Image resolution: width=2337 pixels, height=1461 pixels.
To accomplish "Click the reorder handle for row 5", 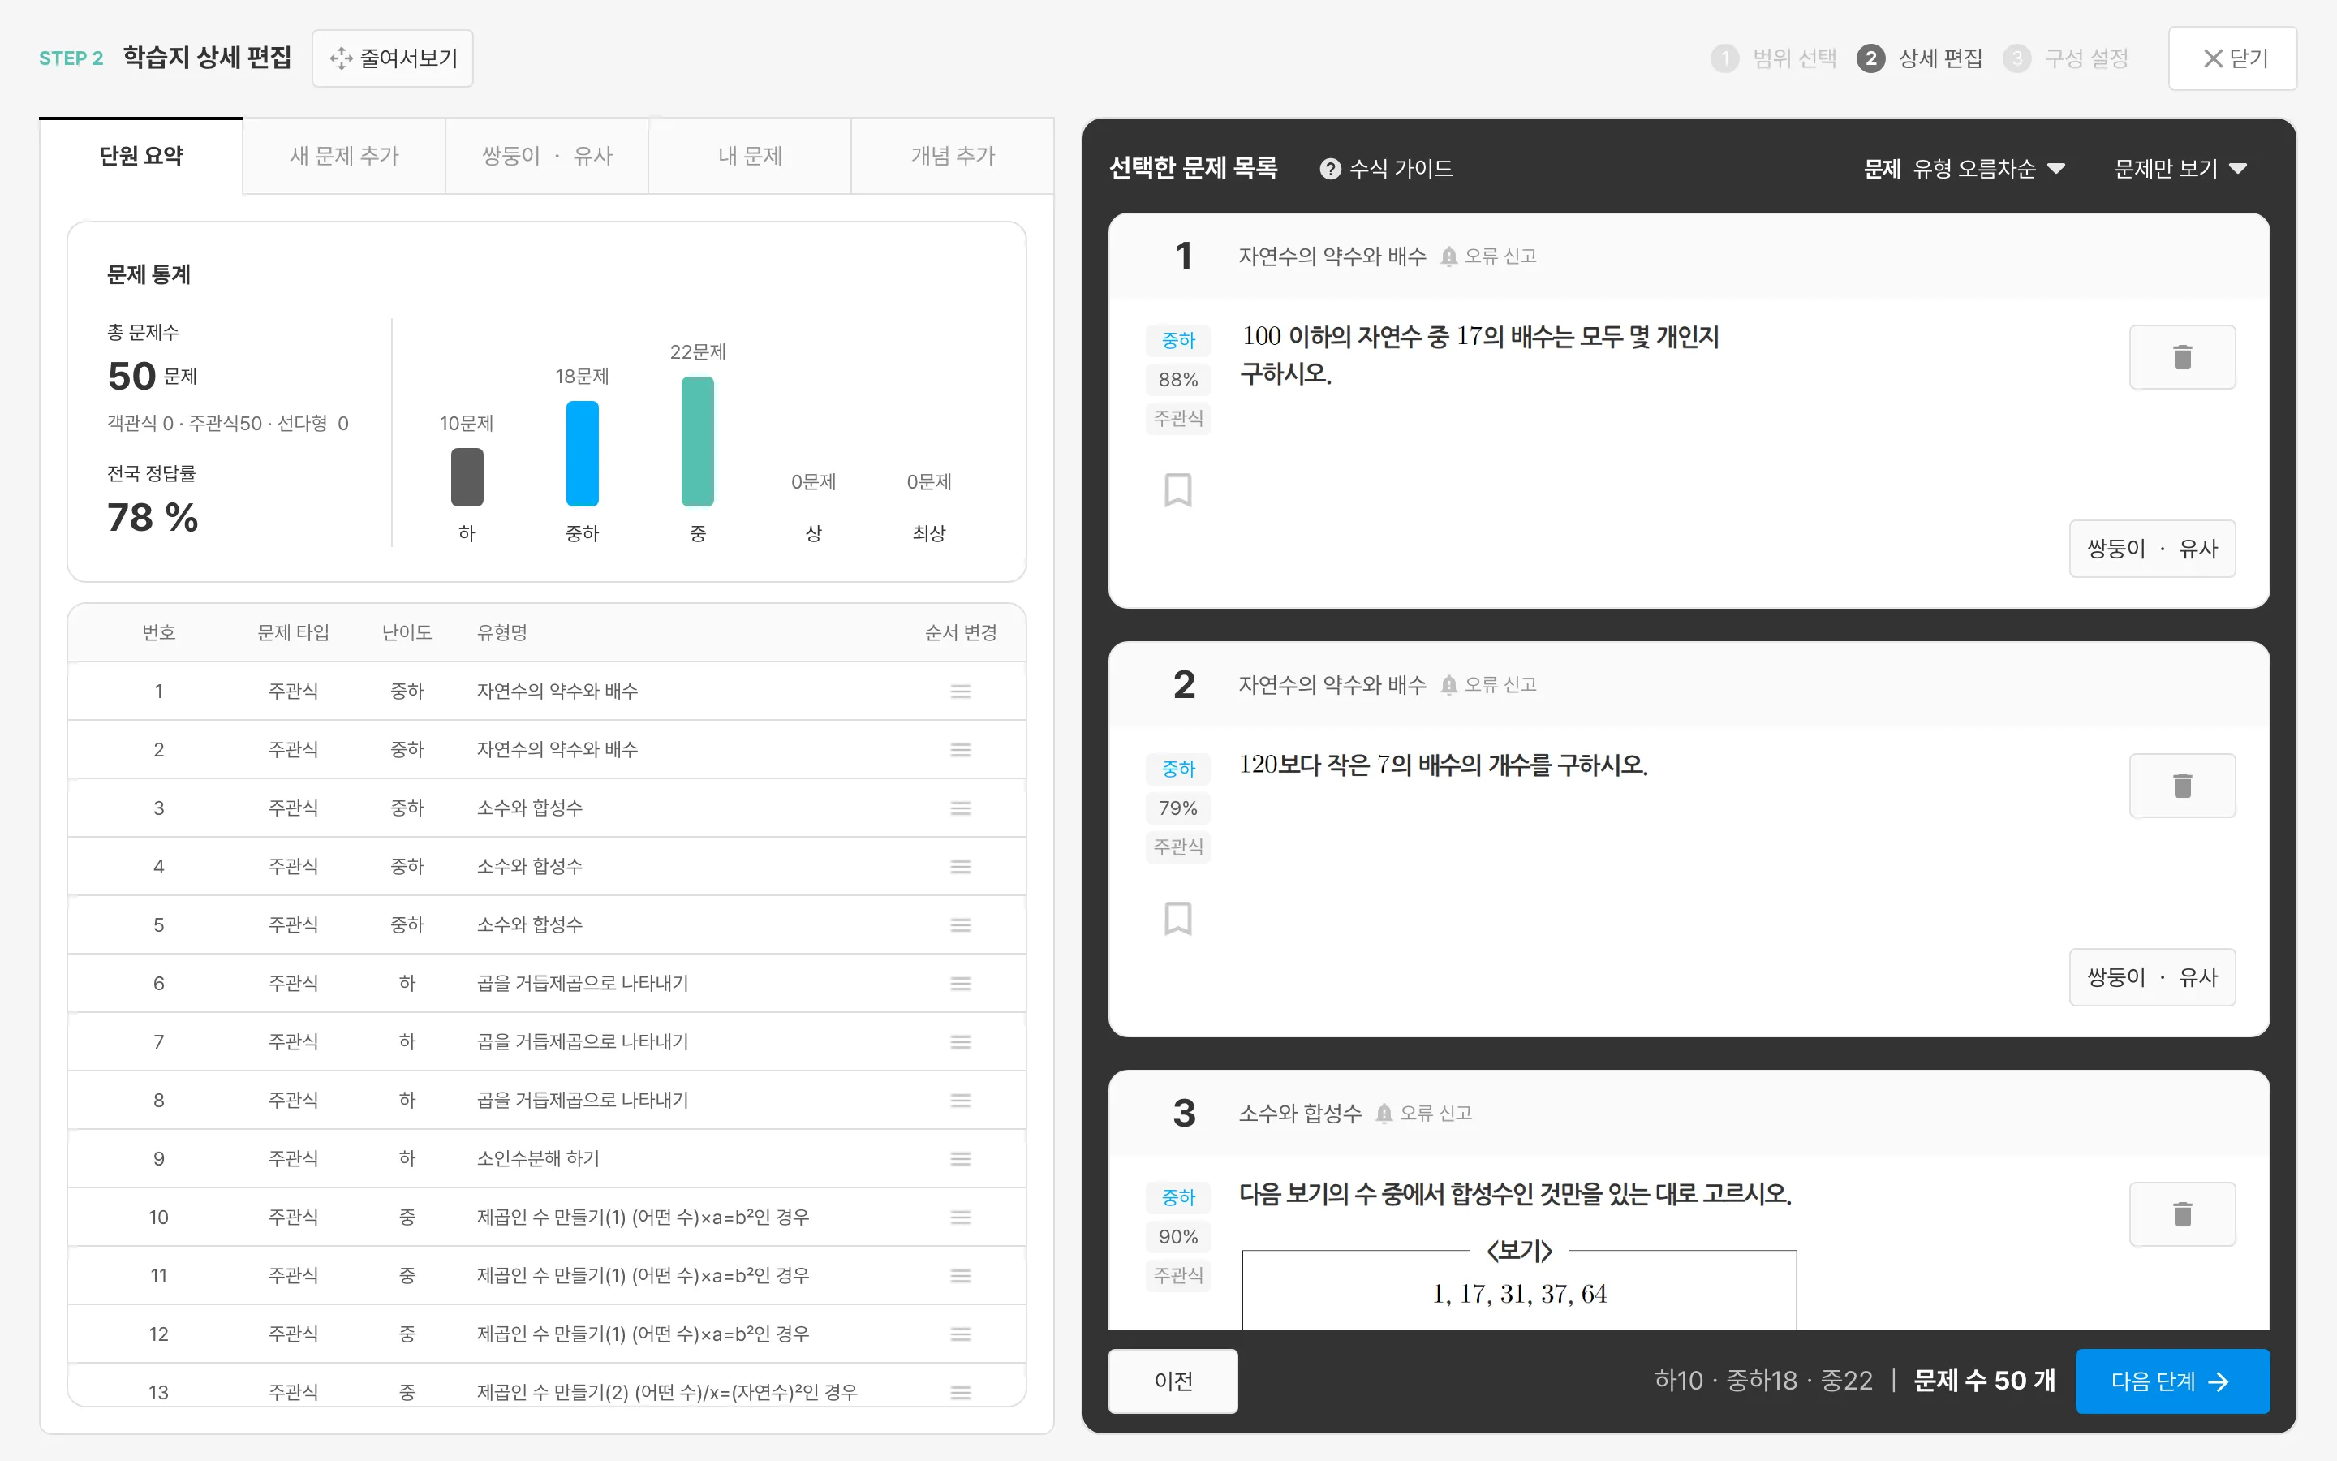I will 960,924.
